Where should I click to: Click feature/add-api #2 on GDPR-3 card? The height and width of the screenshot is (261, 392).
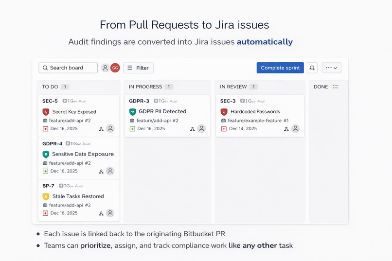(158, 121)
